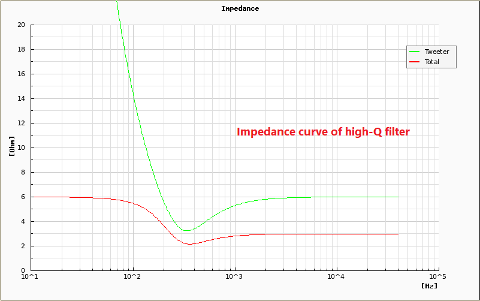Click the 0 y-axis tick label

coord(23,270)
